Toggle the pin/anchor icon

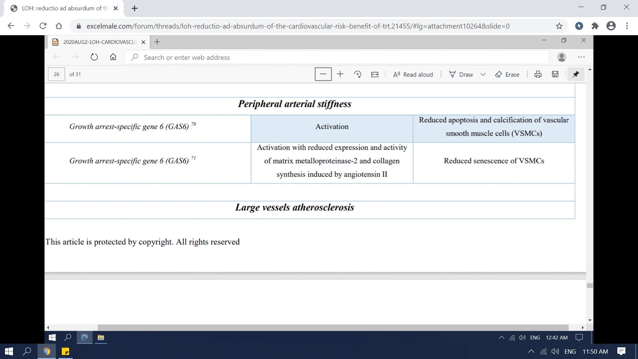[575, 74]
